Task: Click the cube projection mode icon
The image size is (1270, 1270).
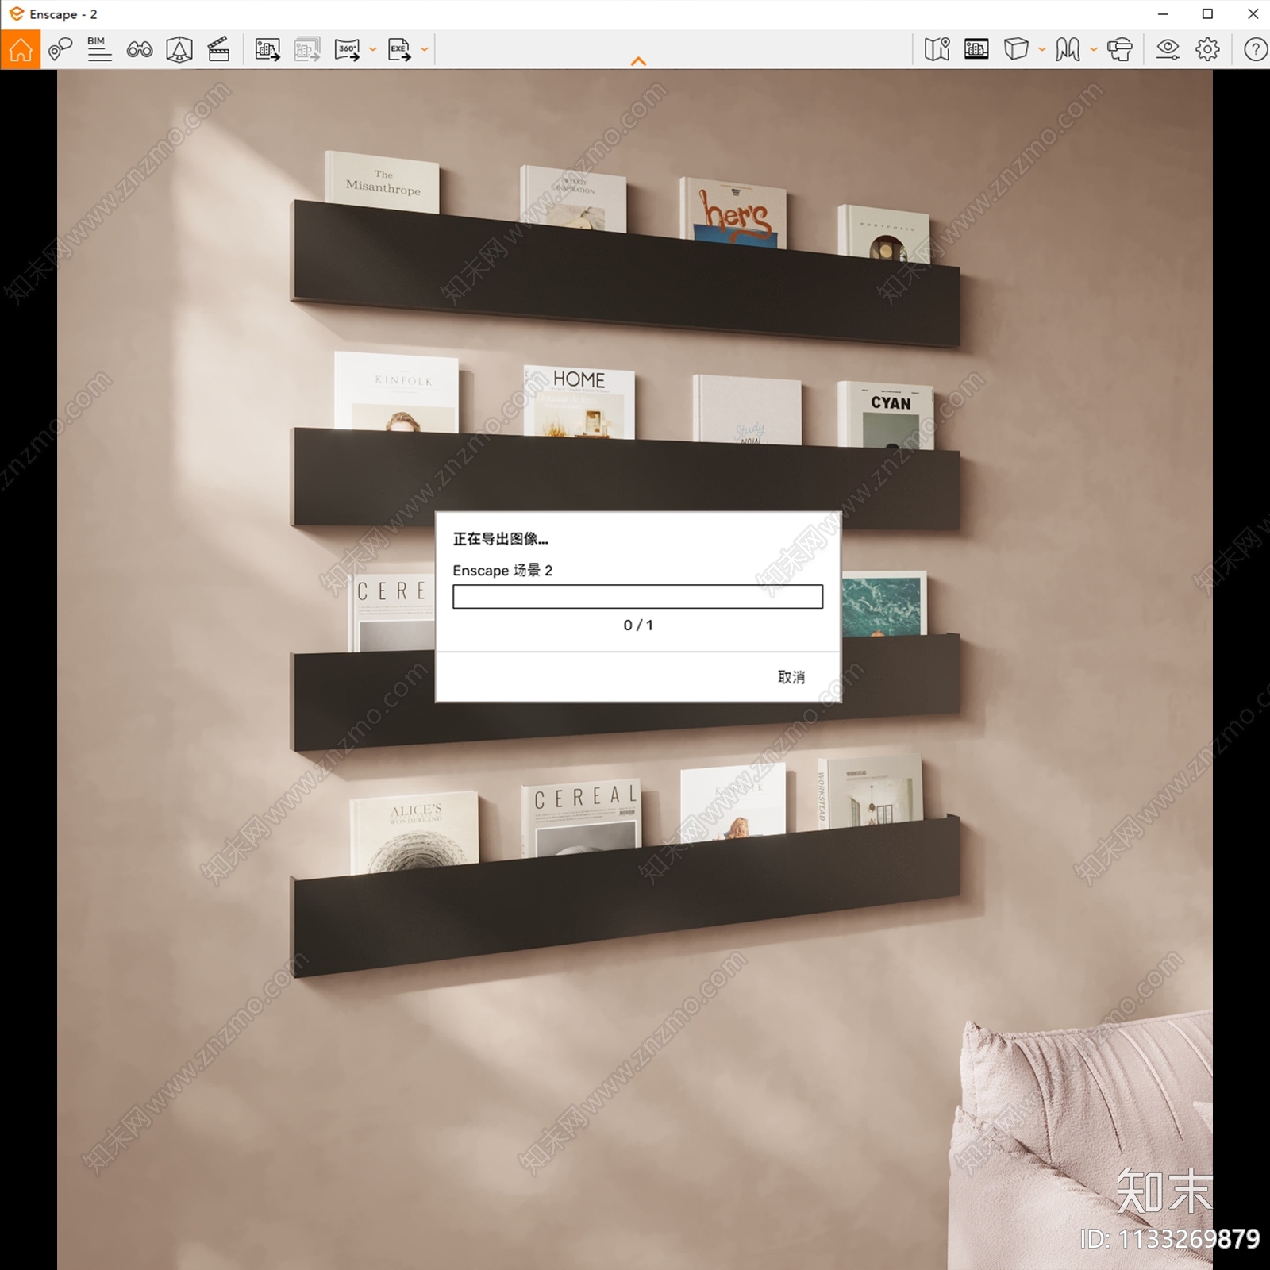Action: (x=1016, y=49)
